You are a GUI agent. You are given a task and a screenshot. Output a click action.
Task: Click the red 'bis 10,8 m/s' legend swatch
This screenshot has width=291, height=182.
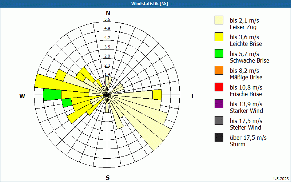pyautogui.click(x=219, y=87)
